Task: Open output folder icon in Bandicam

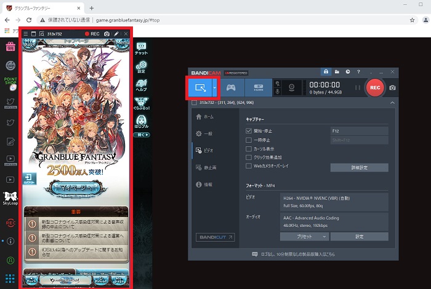Action: (x=337, y=71)
